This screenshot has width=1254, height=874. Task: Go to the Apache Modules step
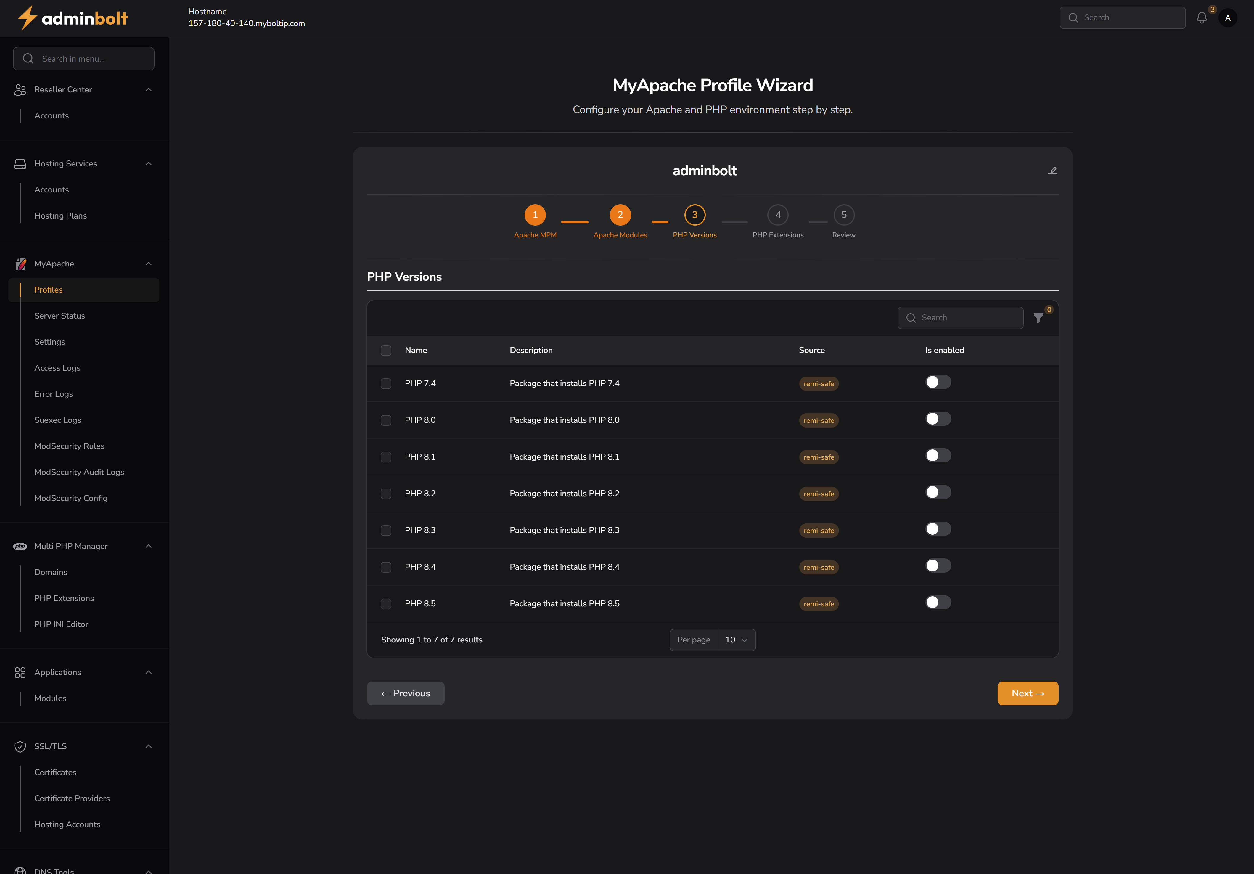tap(620, 215)
